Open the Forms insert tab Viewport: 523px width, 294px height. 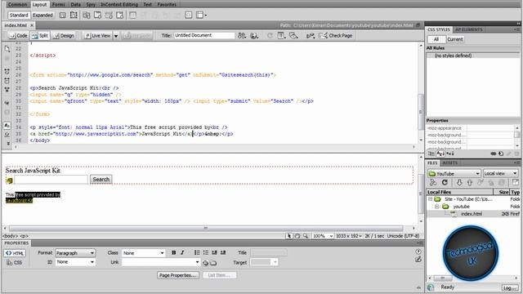pyautogui.click(x=59, y=4)
